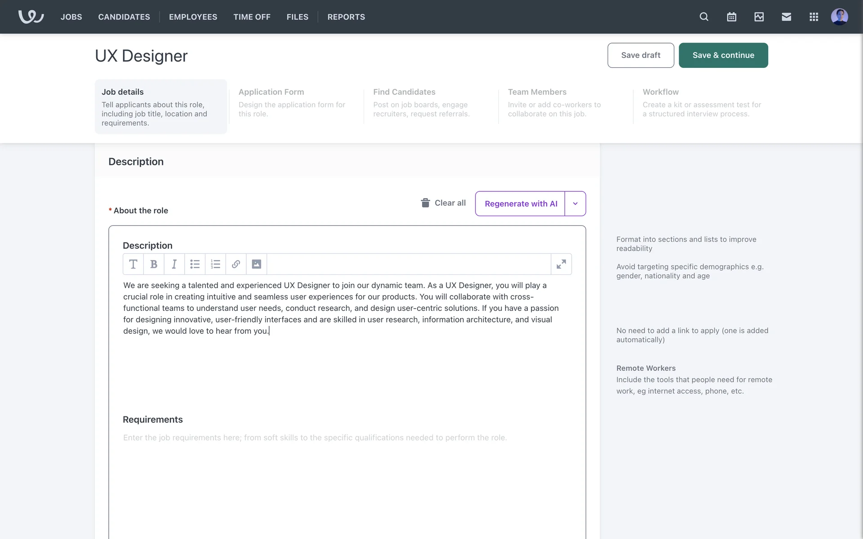Image resolution: width=863 pixels, height=539 pixels.
Task: Click the text heading format icon
Action: [x=133, y=264]
